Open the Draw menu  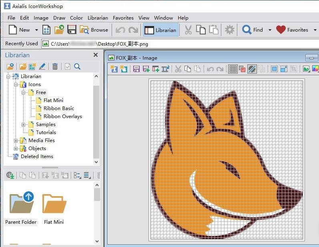pos(59,18)
